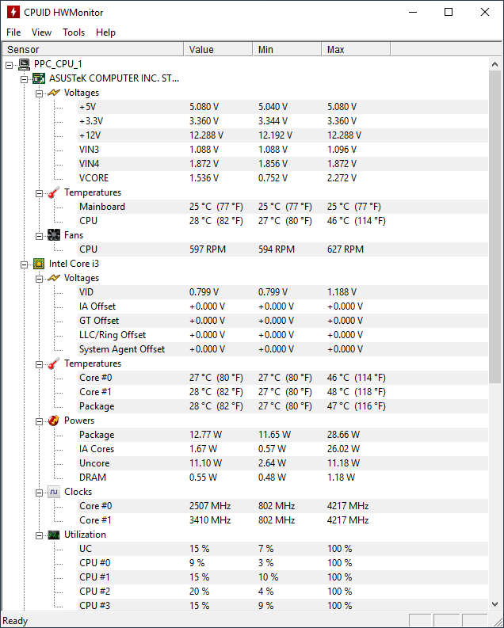
Task: Select the Core #0 temperature row
Action: pyautogui.click(x=283, y=378)
